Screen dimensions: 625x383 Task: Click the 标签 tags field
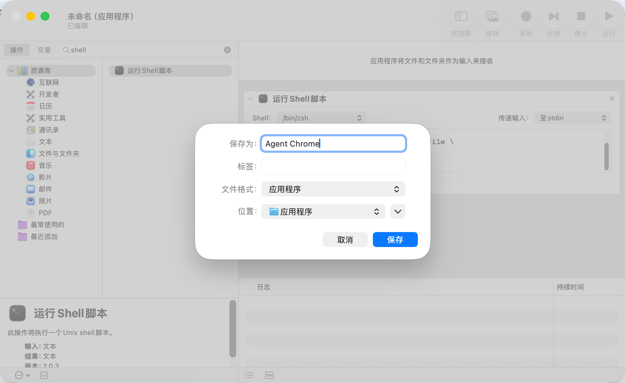pyautogui.click(x=333, y=166)
